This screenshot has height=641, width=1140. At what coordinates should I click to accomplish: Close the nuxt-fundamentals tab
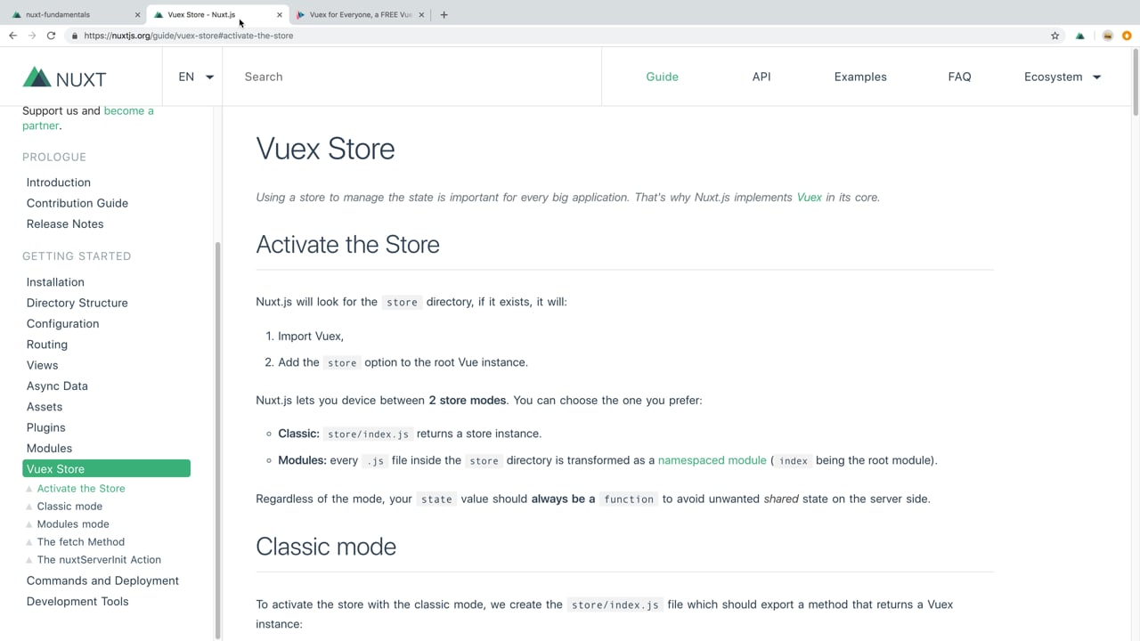pos(137,15)
